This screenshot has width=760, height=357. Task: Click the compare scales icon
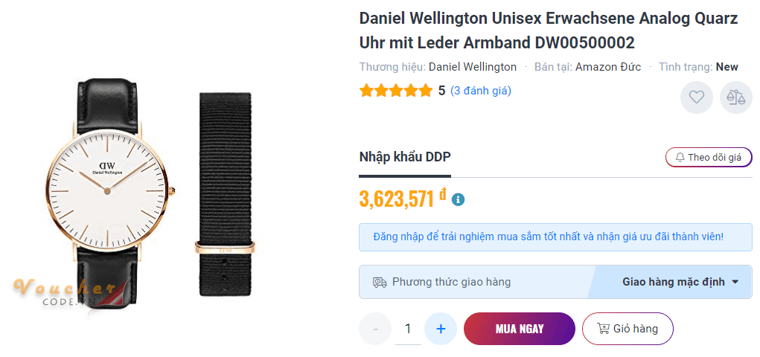735,97
